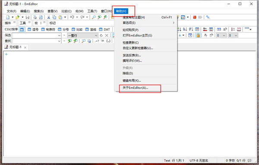Click the red macro record/stop square icon
This screenshot has width=259, height=165.
[195, 17]
